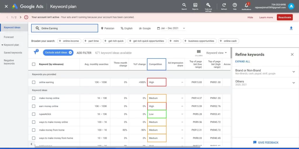Expand the Others section

(x=293, y=83)
